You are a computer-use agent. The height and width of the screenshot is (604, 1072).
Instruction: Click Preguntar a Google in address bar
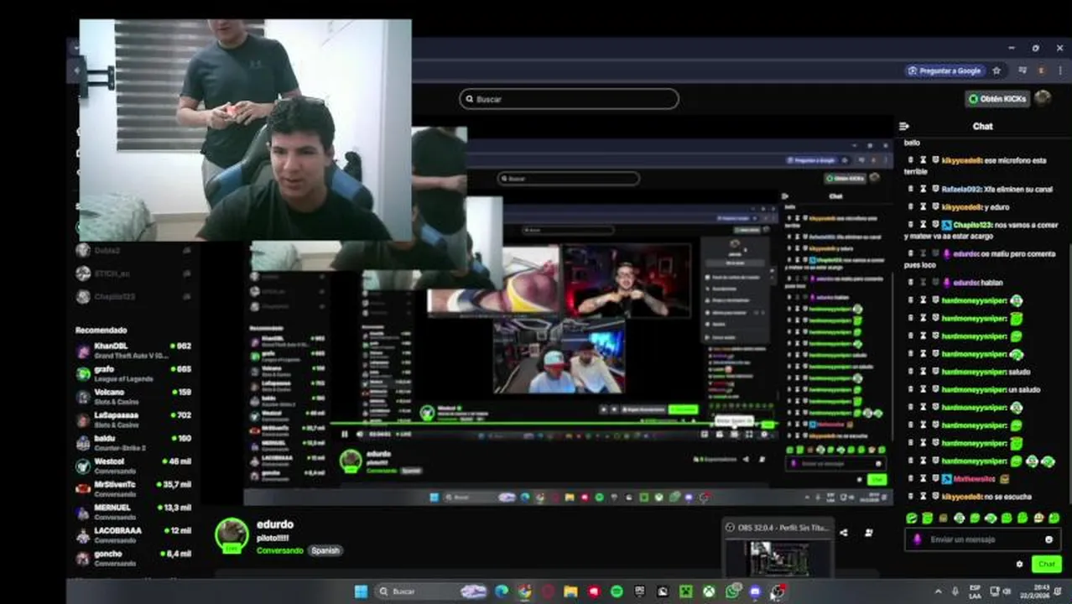(x=945, y=71)
